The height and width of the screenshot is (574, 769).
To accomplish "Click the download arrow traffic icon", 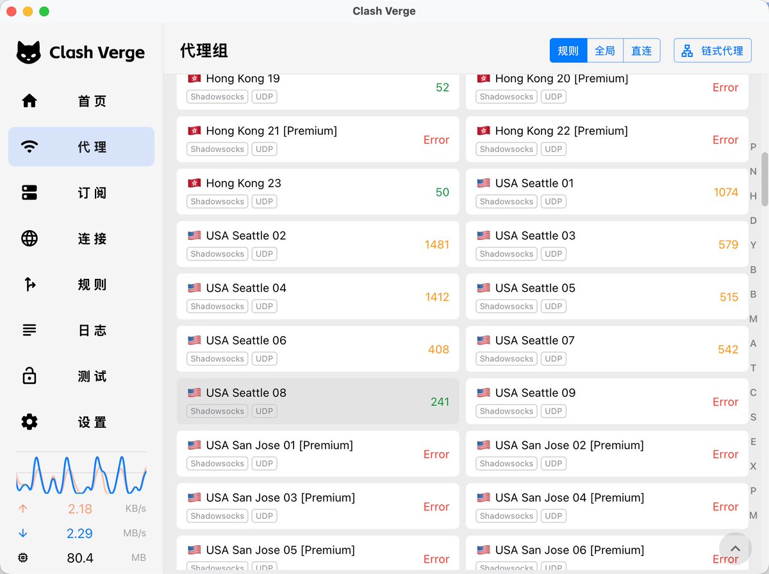I will (23, 533).
